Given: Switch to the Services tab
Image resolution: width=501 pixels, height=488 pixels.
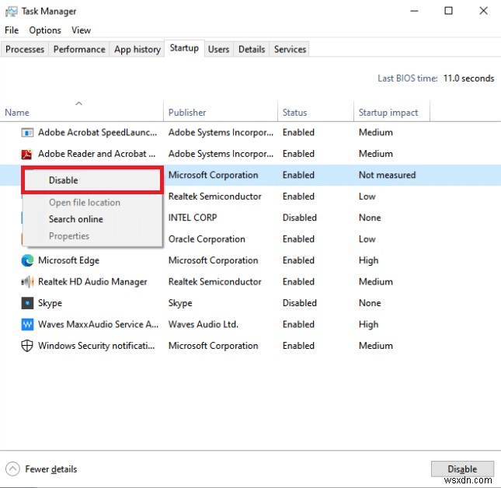Looking at the screenshot, I should point(291,49).
